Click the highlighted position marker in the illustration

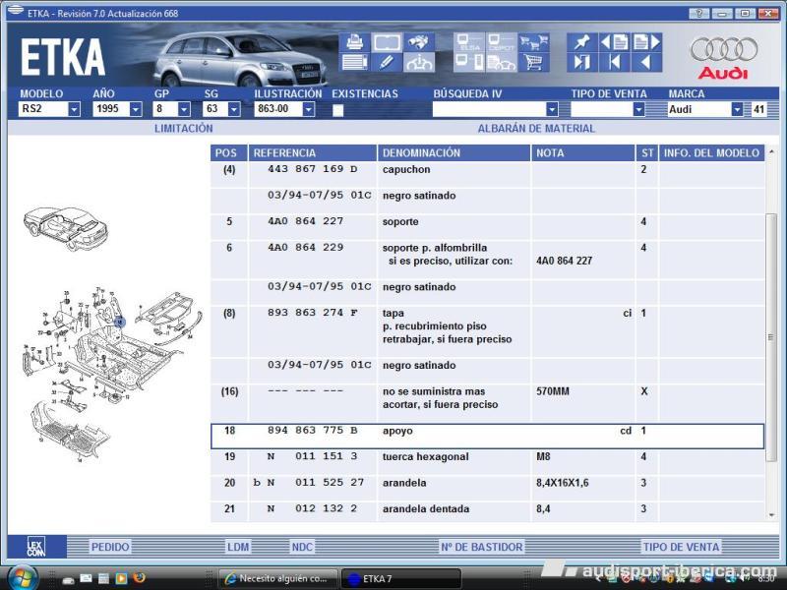pyautogui.click(x=119, y=322)
